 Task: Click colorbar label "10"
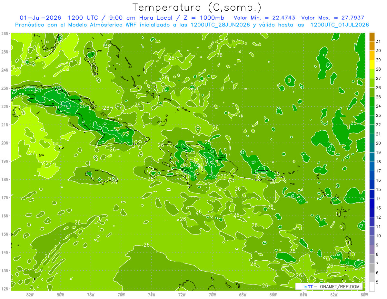[379, 236]
